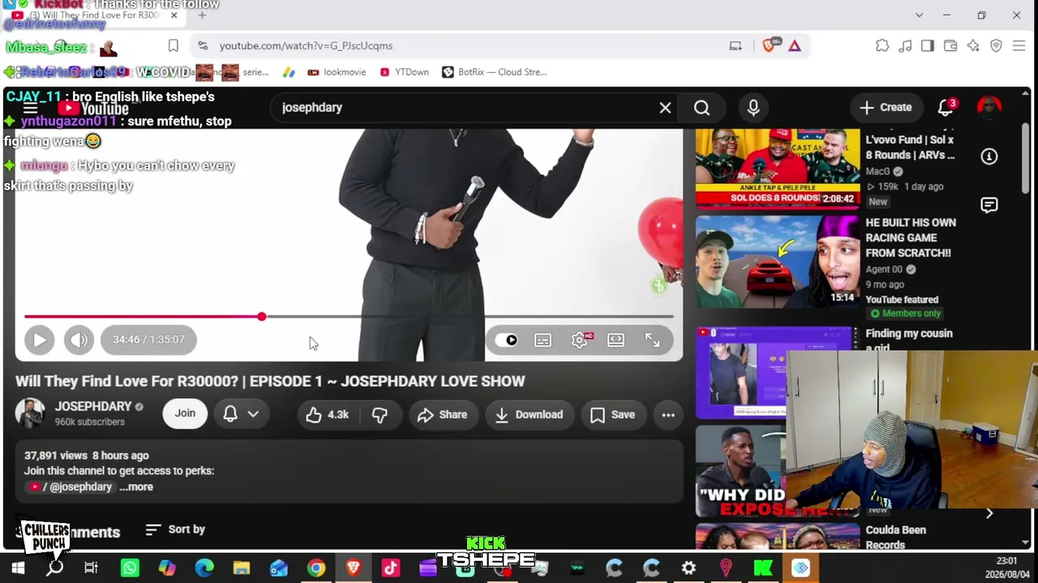
Task: Switch the player to theater mode
Action: point(616,340)
